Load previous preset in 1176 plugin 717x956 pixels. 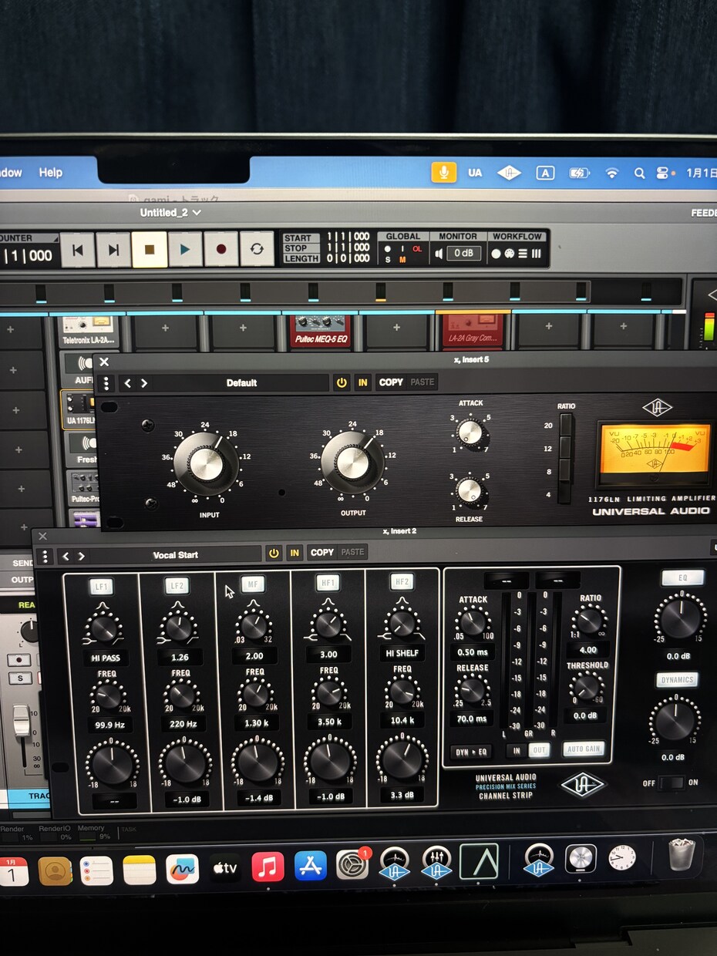[128, 383]
